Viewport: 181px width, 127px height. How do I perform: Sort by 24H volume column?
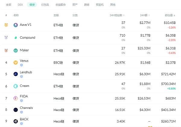click(145, 15)
